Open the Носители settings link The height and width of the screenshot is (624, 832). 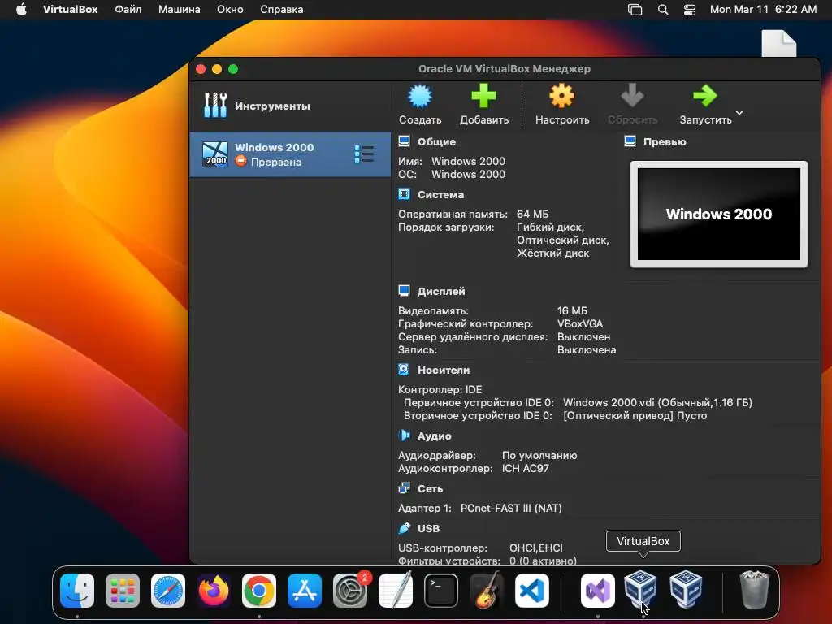click(x=443, y=370)
